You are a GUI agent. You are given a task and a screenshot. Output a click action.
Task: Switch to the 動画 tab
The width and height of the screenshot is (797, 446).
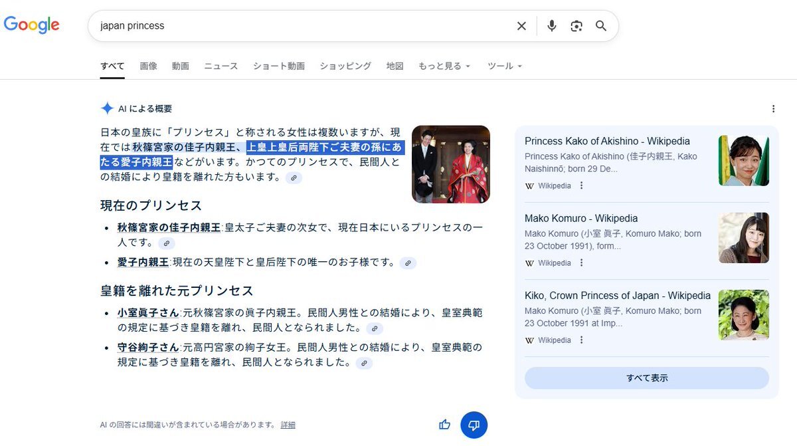(181, 66)
